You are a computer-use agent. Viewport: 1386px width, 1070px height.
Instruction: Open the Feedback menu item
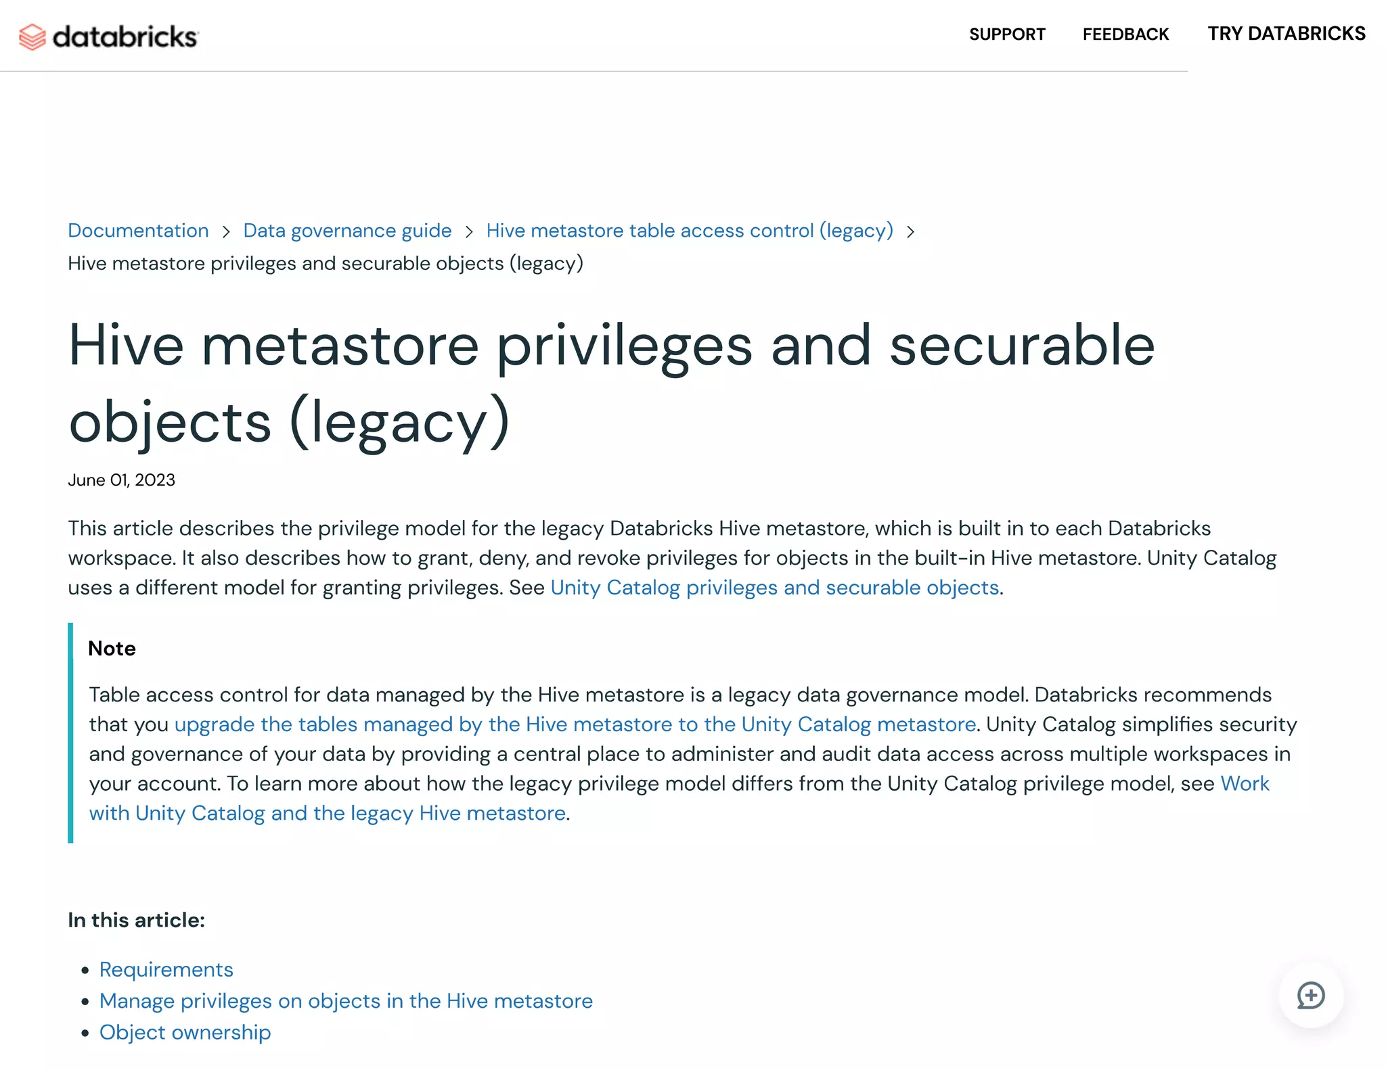(x=1125, y=34)
